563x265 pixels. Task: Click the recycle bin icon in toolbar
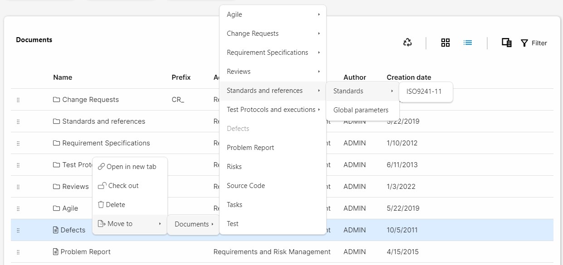[407, 43]
